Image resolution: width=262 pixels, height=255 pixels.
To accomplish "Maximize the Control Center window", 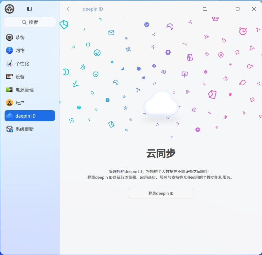I will point(237,9).
